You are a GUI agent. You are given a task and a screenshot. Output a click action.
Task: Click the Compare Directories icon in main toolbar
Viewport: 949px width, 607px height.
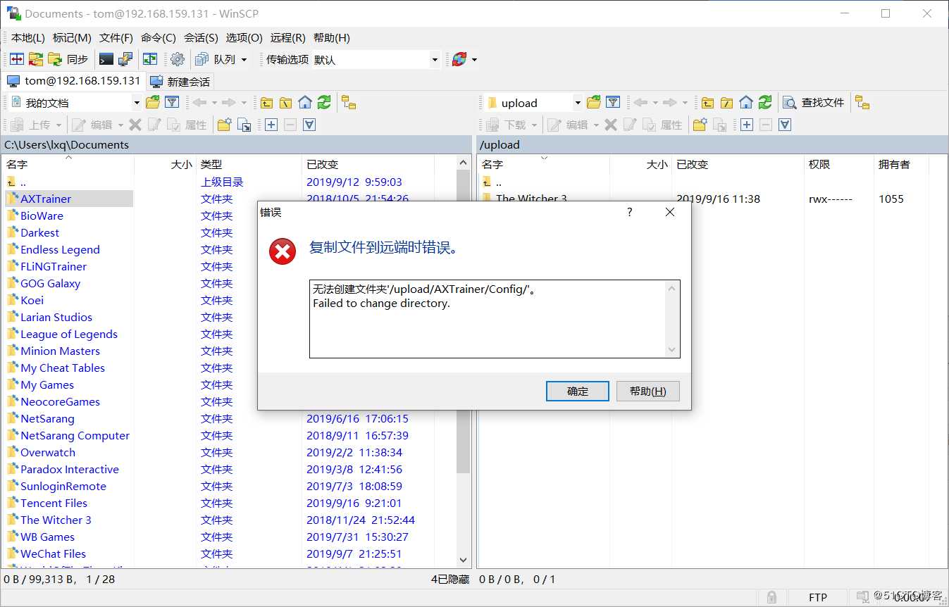[16, 59]
